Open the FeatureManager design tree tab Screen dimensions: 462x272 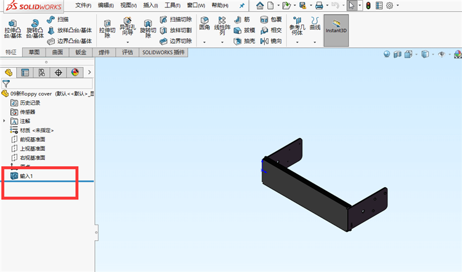tap(9, 73)
